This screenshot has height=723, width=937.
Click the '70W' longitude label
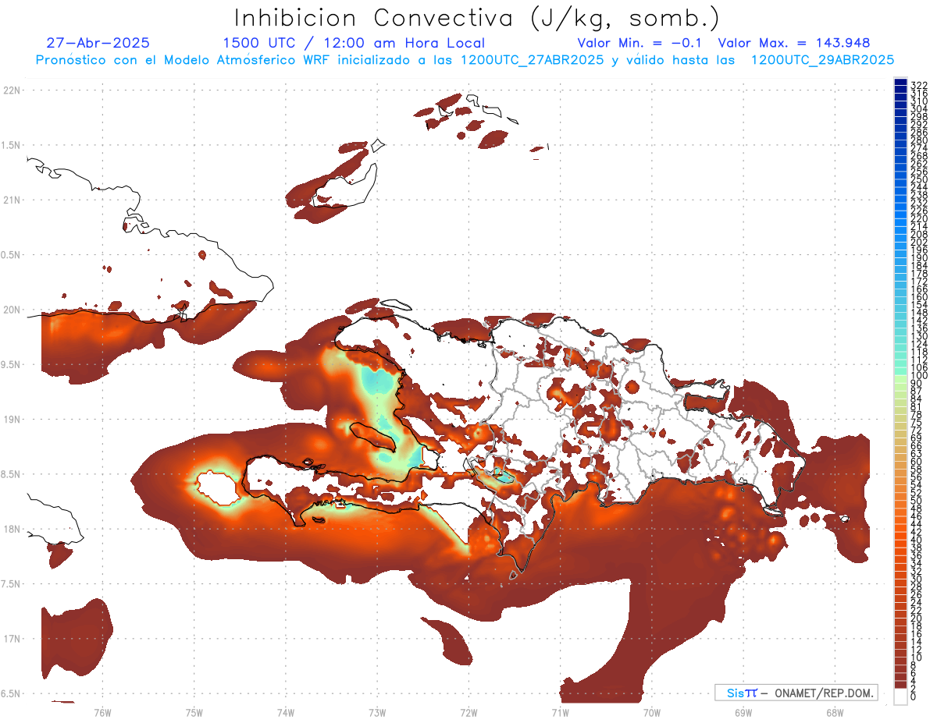[652, 711]
